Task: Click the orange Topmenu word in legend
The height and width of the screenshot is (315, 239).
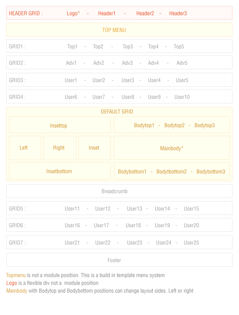Action: [x=16, y=275]
